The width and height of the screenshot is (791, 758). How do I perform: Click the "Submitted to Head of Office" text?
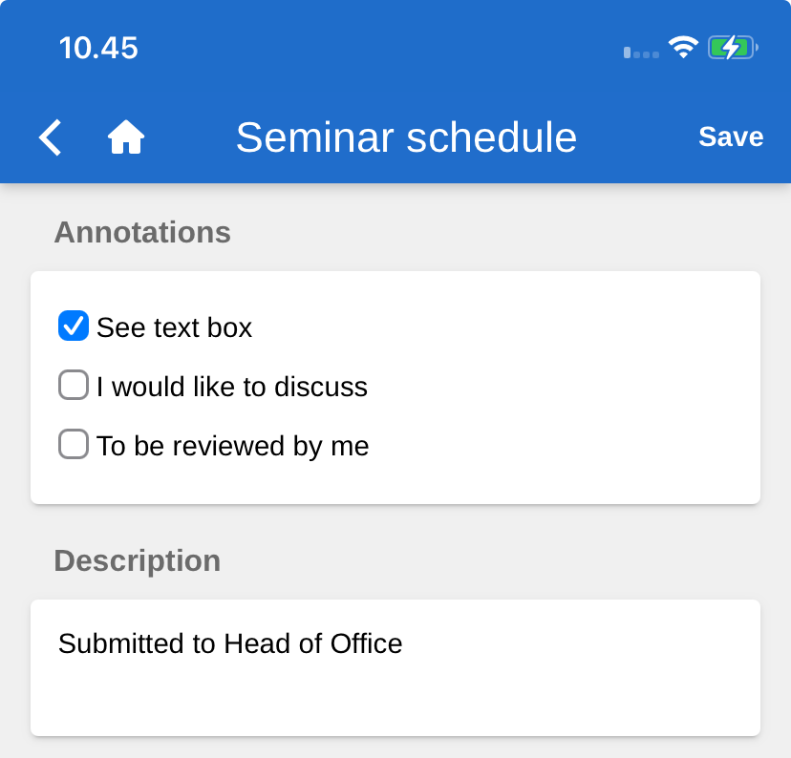230,643
